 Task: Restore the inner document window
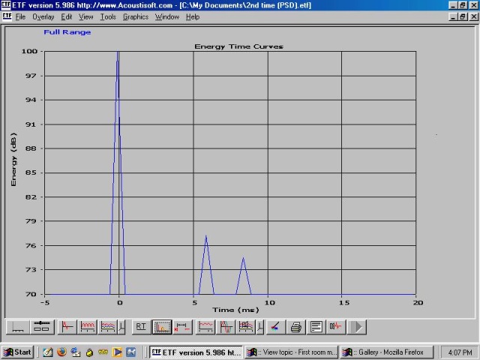click(x=463, y=16)
